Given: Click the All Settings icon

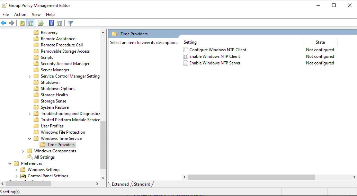Looking at the screenshot, I should pyautogui.click(x=29, y=157).
